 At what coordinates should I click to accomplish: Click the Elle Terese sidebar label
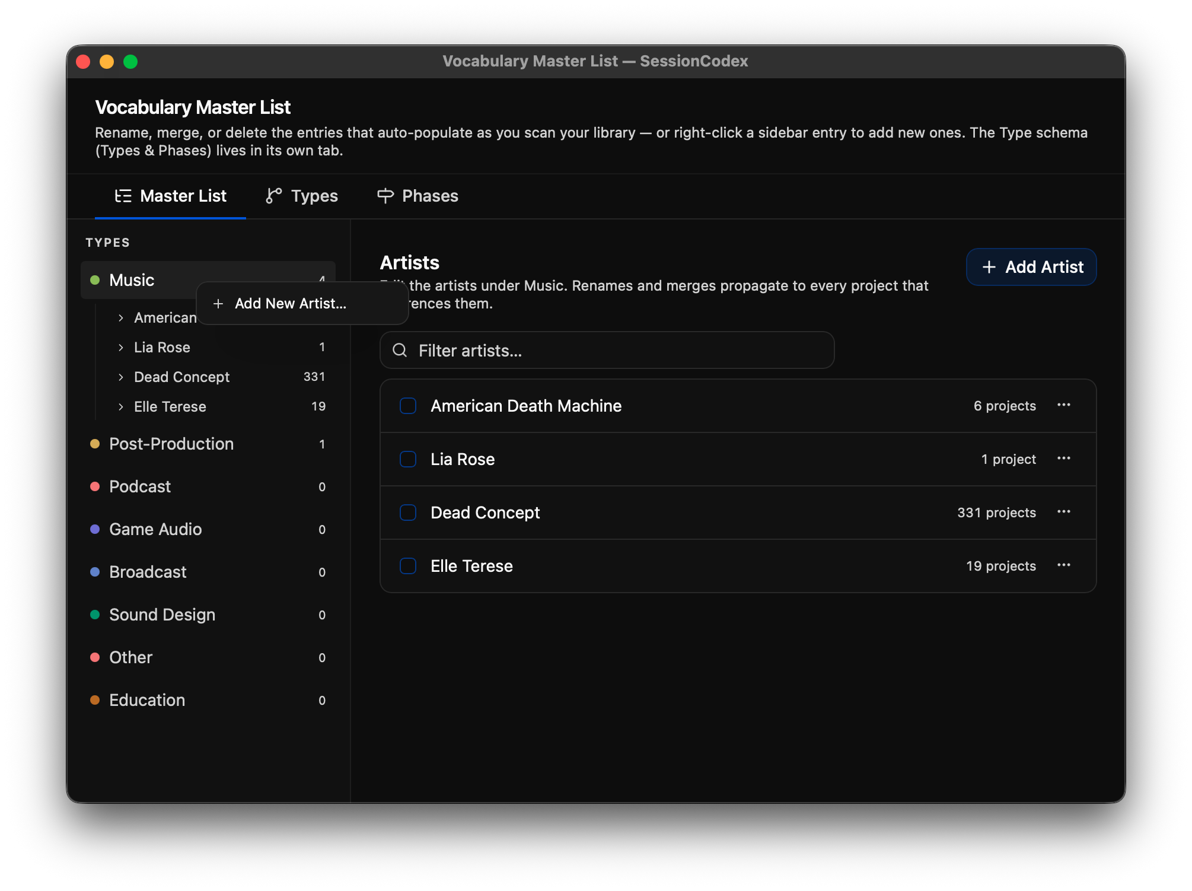(x=170, y=407)
